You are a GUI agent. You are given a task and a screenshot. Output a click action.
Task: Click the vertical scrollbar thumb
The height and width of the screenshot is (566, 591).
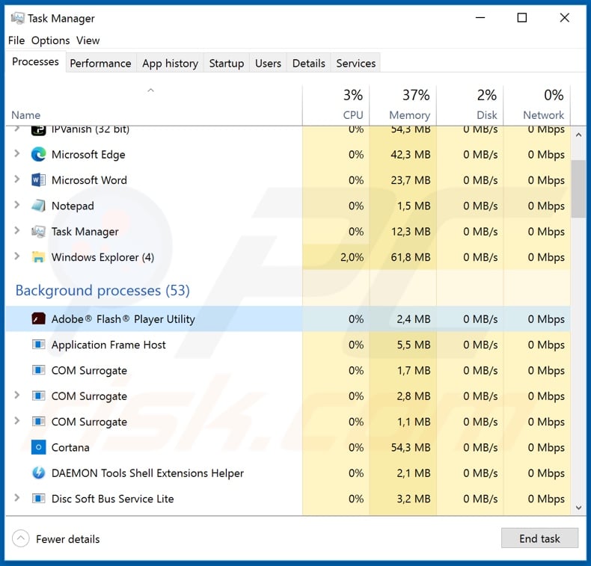pyautogui.click(x=578, y=188)
